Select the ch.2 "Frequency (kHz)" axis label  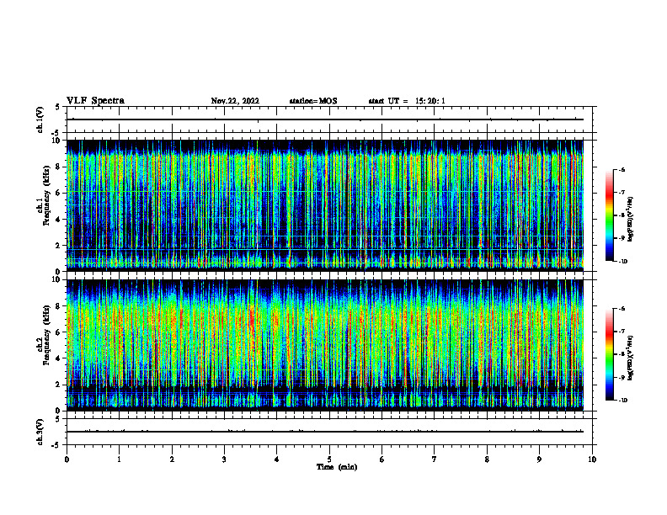point(46,335)
